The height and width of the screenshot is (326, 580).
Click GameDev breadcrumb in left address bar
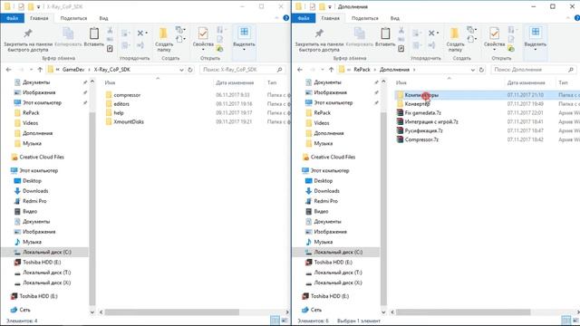(x=73, y=70)
